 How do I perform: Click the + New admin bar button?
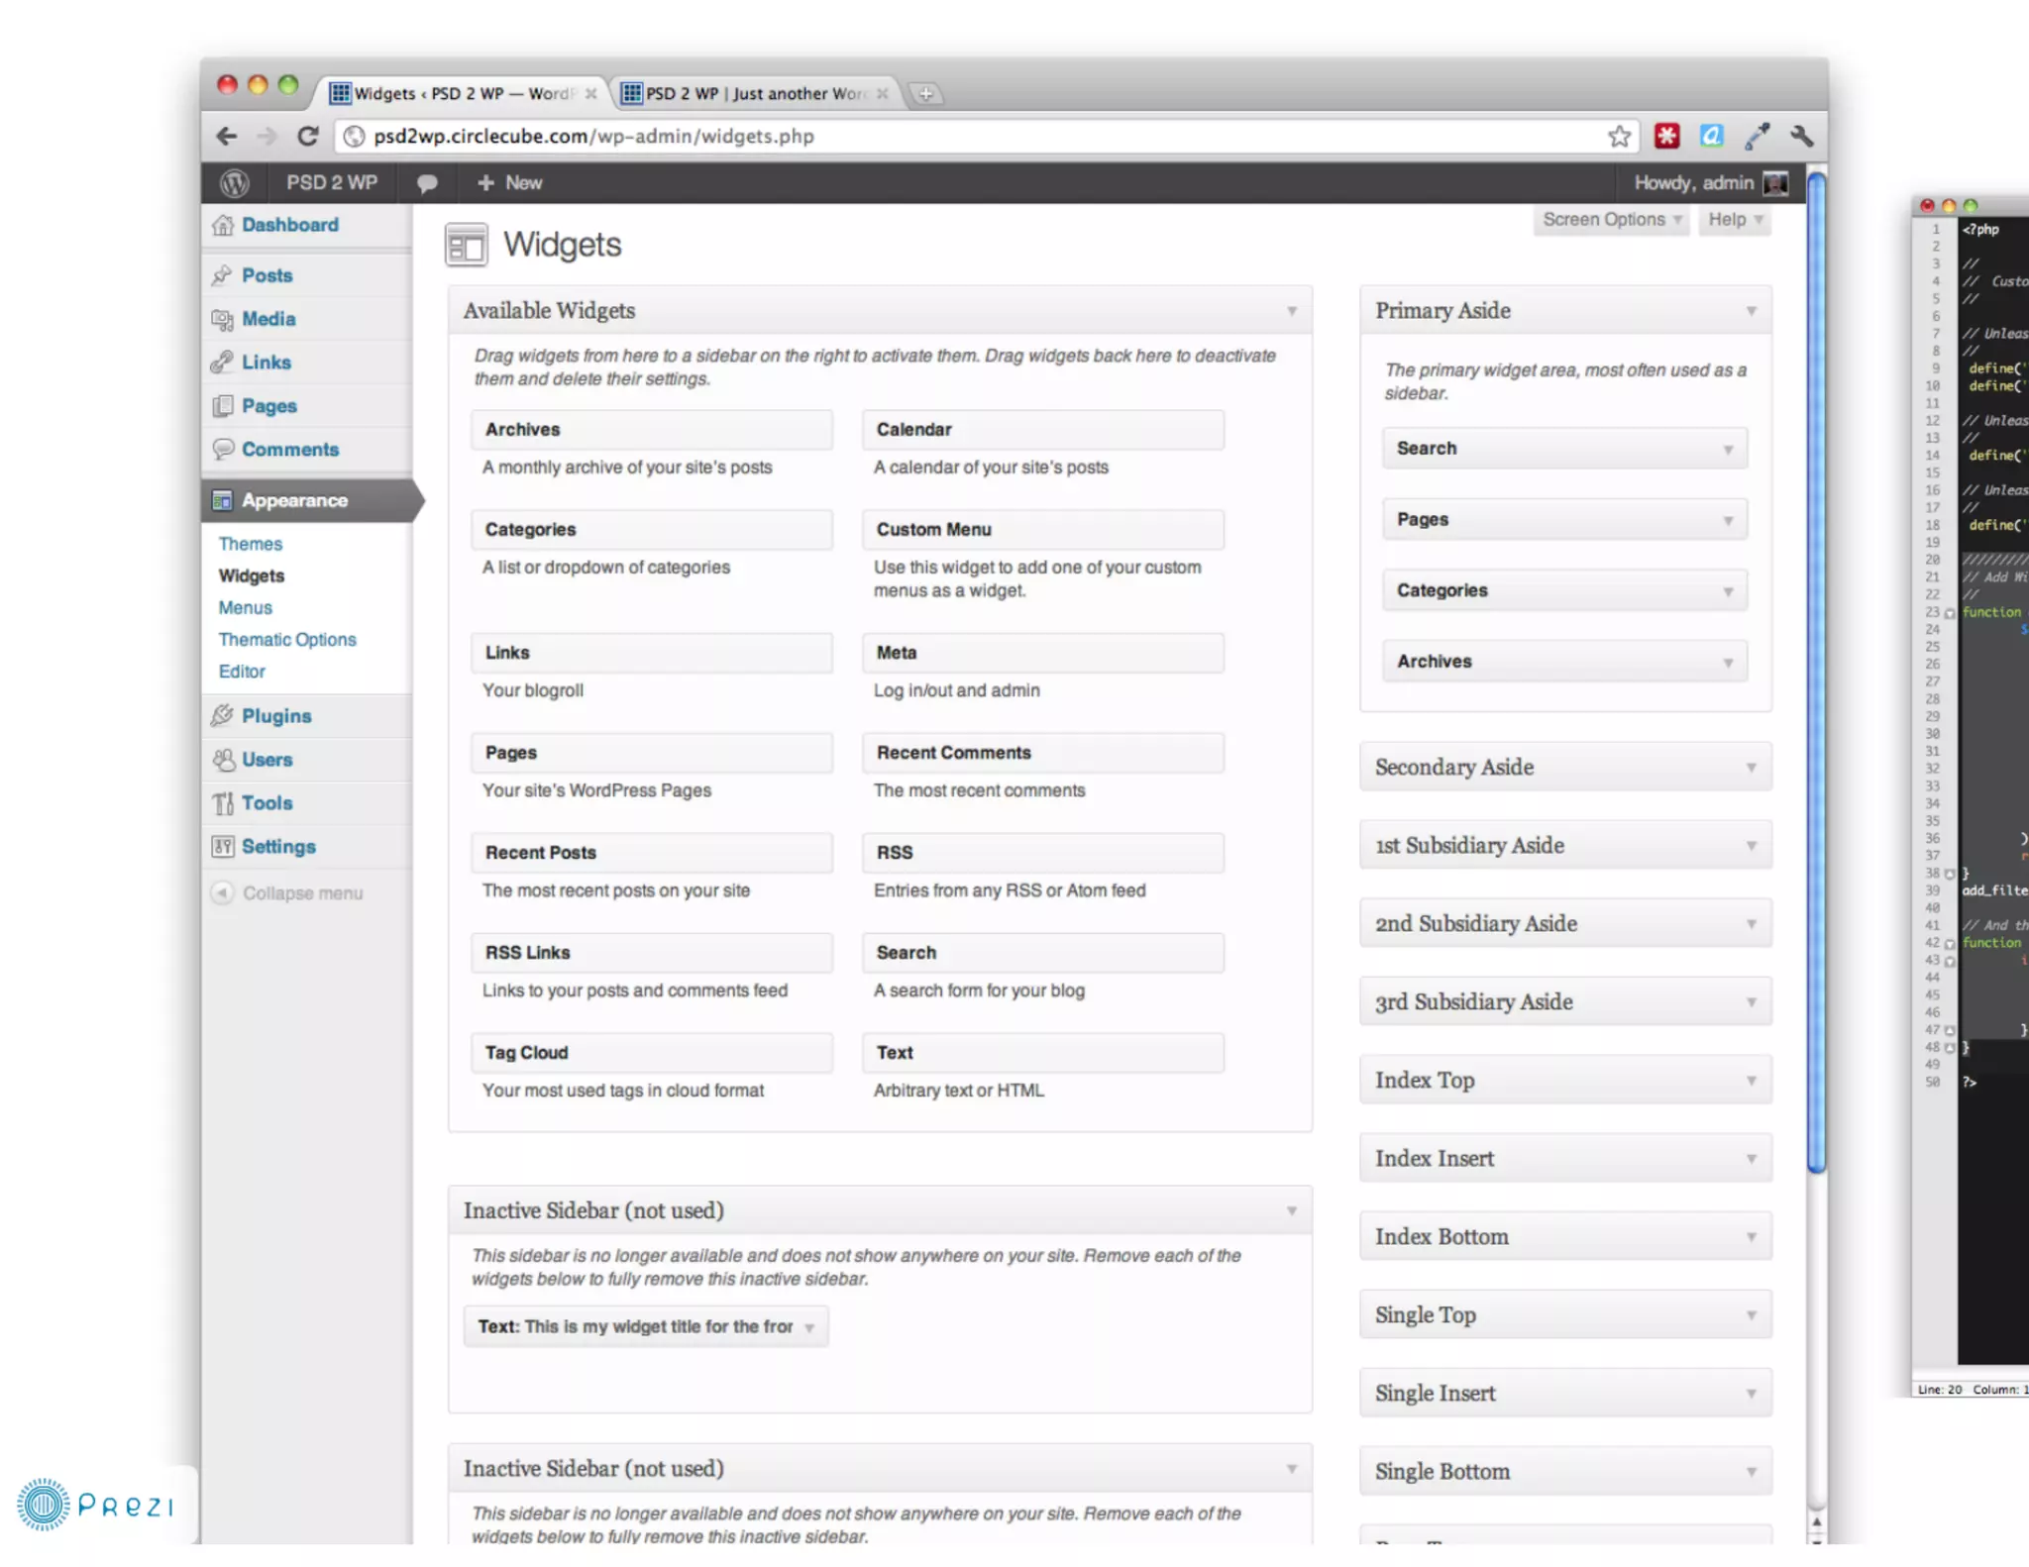pyautogui.click(x=510, y=183)
